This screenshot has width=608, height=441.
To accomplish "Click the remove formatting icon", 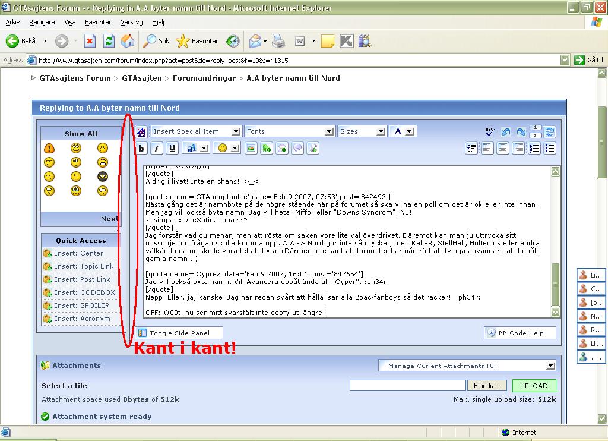I will pos(141,132).
